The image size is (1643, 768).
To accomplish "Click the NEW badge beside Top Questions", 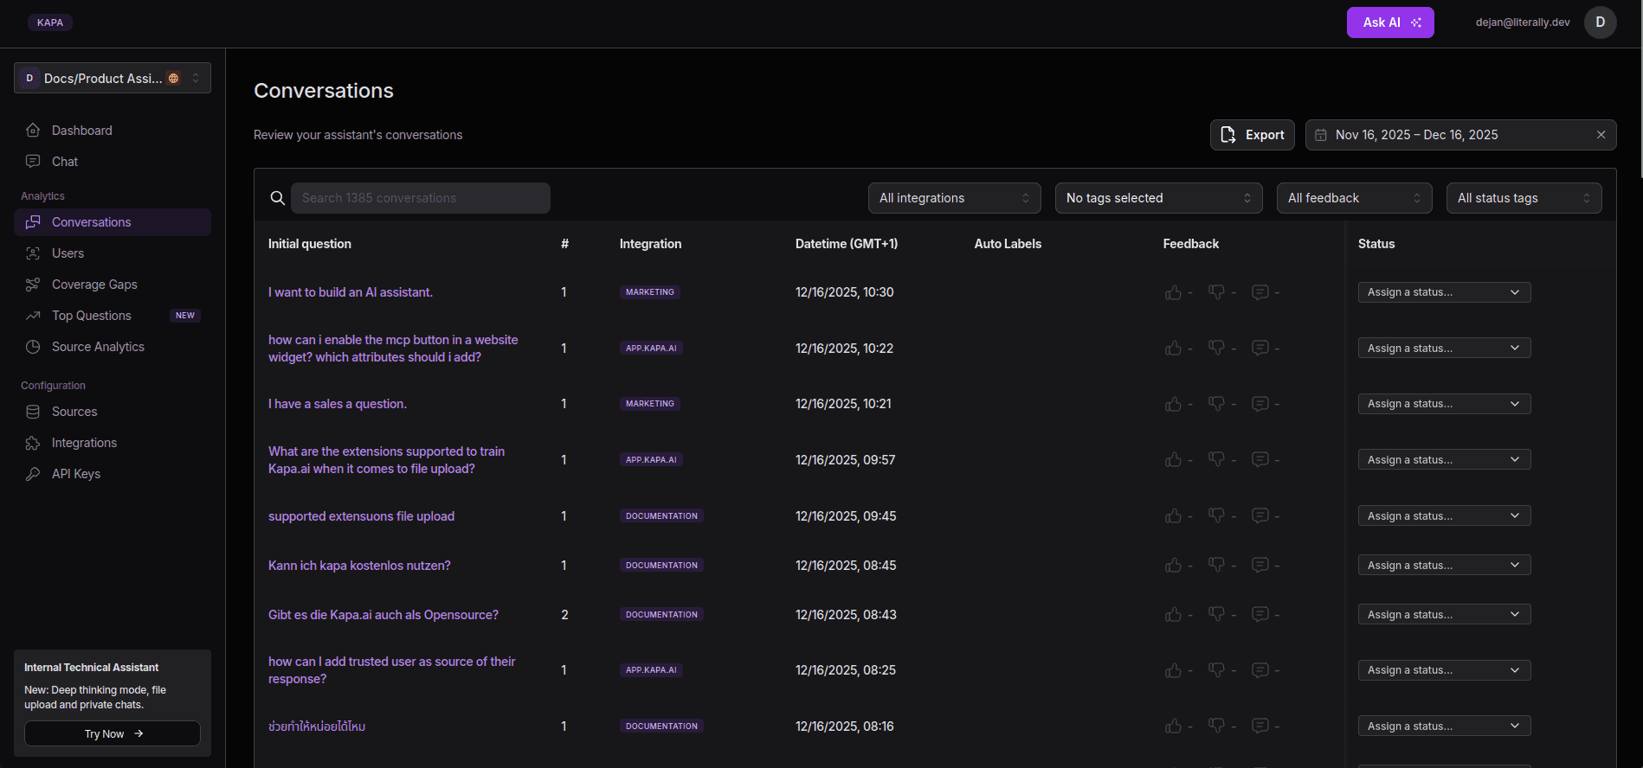I will 185,316.
